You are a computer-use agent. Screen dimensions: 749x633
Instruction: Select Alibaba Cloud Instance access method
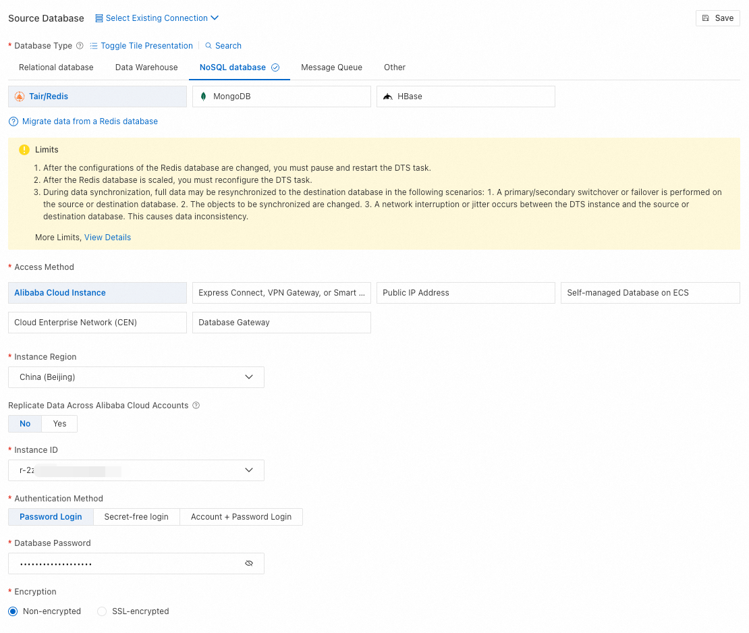(97, 293)
